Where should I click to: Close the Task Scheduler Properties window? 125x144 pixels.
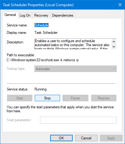(x=120, y=5)
